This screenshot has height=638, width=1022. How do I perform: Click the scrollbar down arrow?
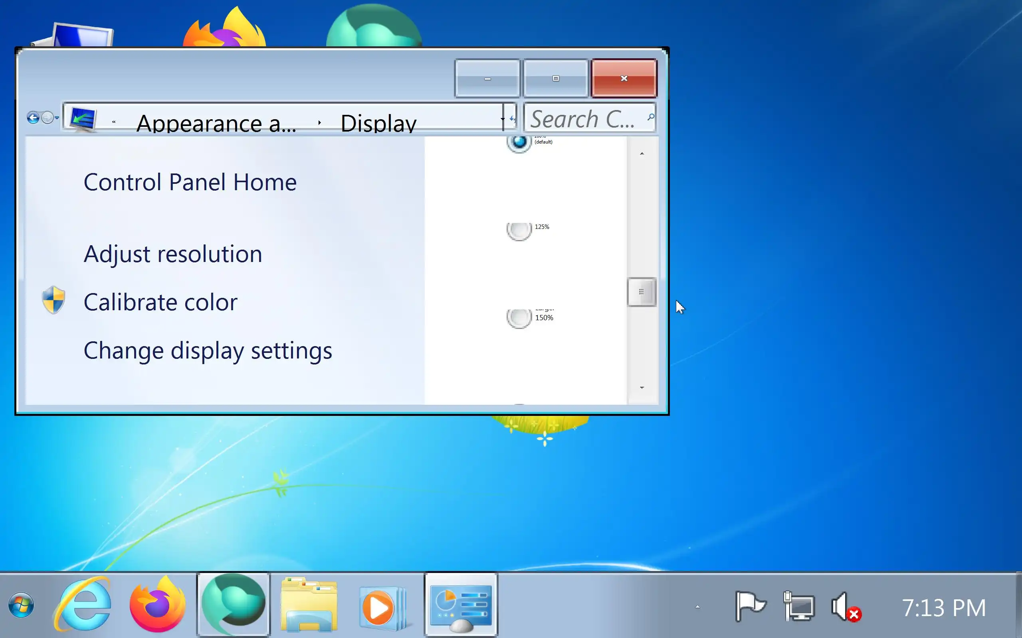[642, 387]
